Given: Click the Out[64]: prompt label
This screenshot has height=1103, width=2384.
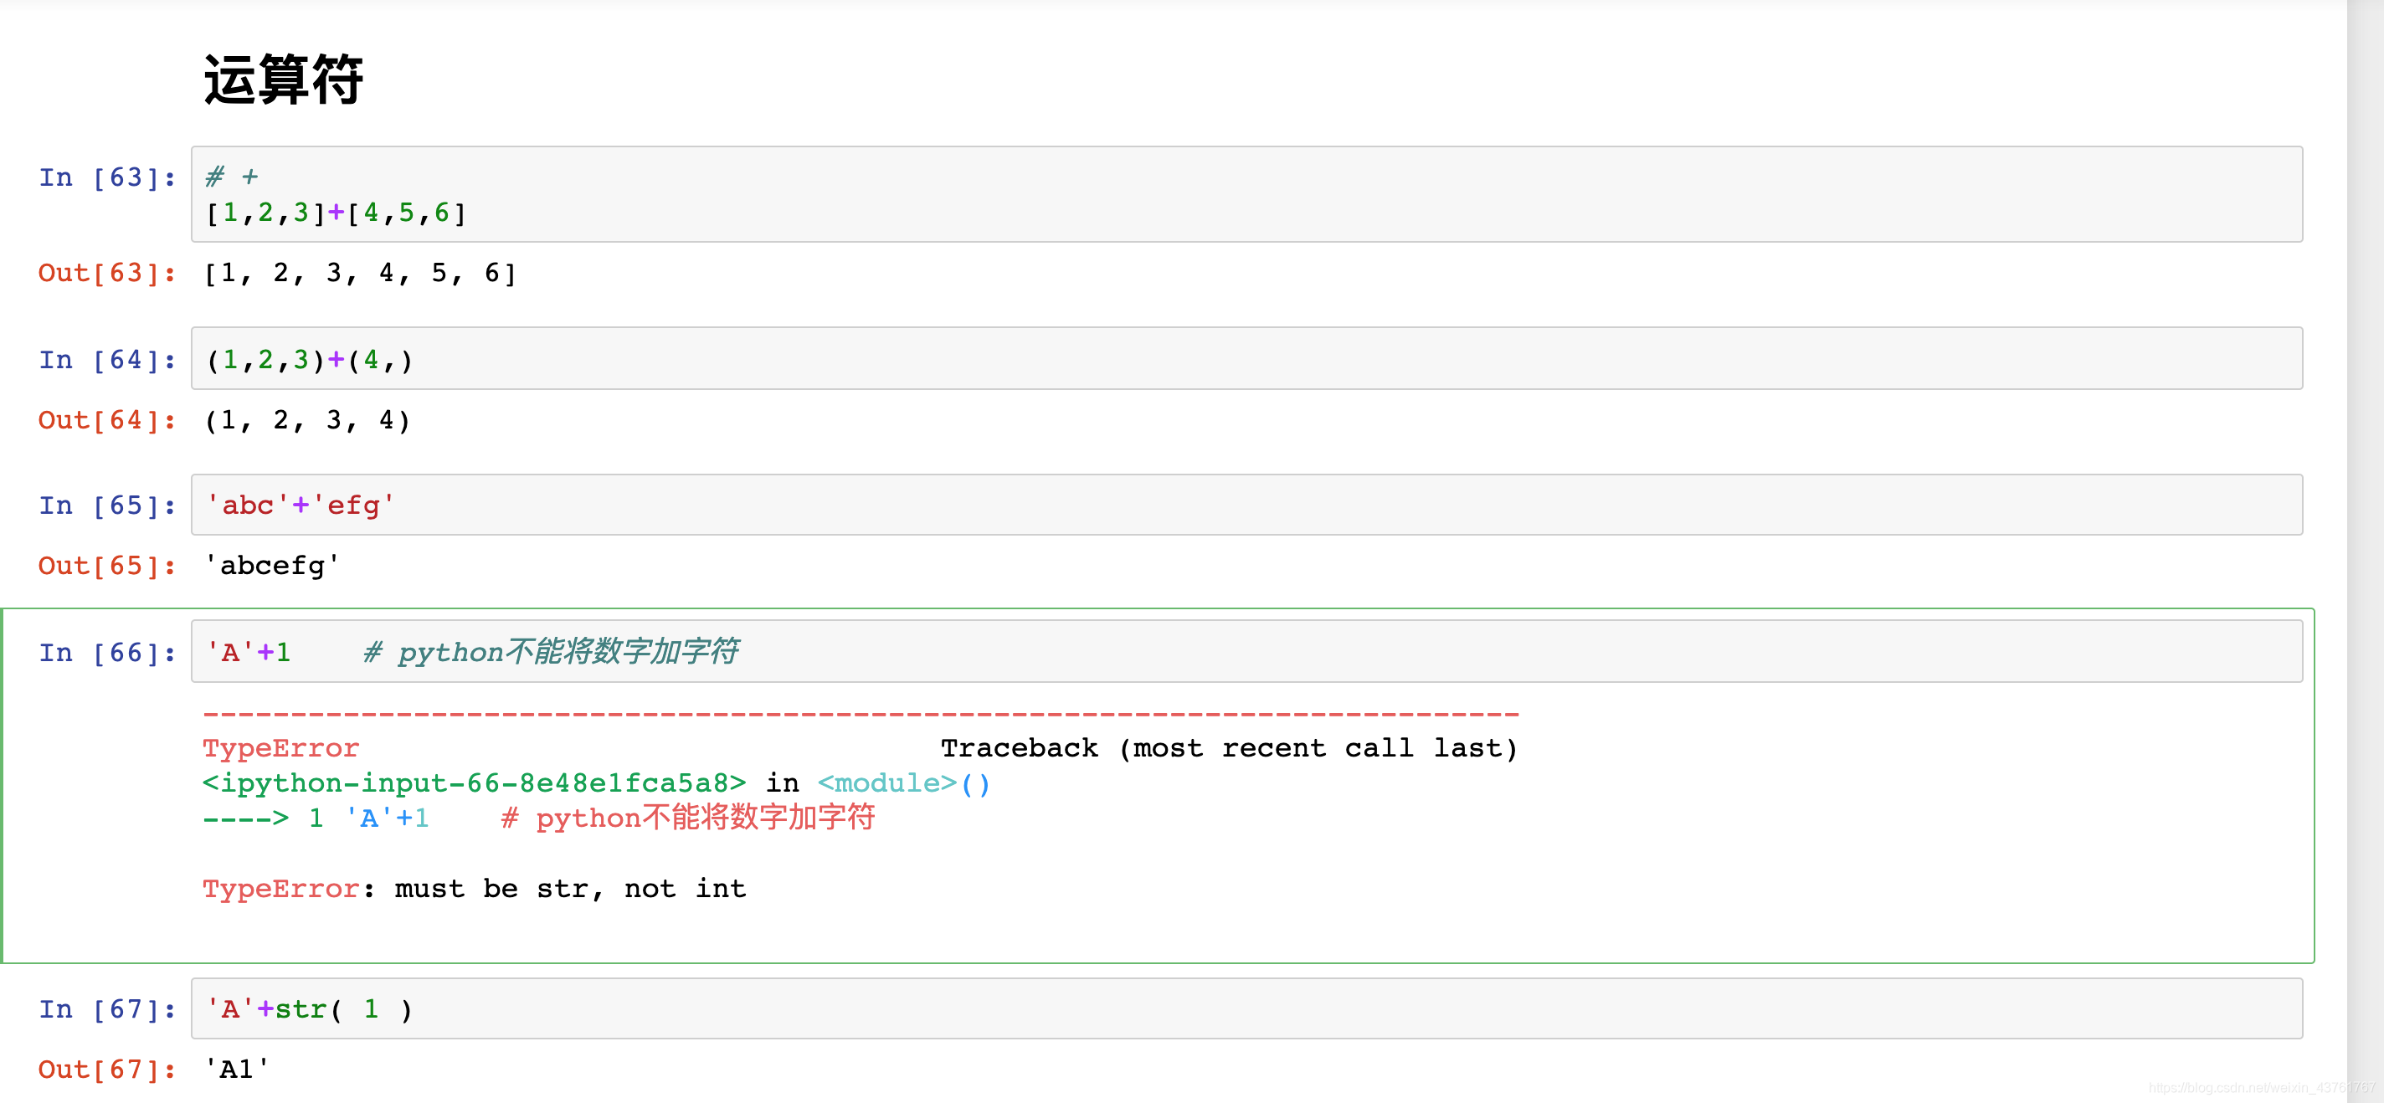Looking at the screenshot, I should tap(107, 420).
